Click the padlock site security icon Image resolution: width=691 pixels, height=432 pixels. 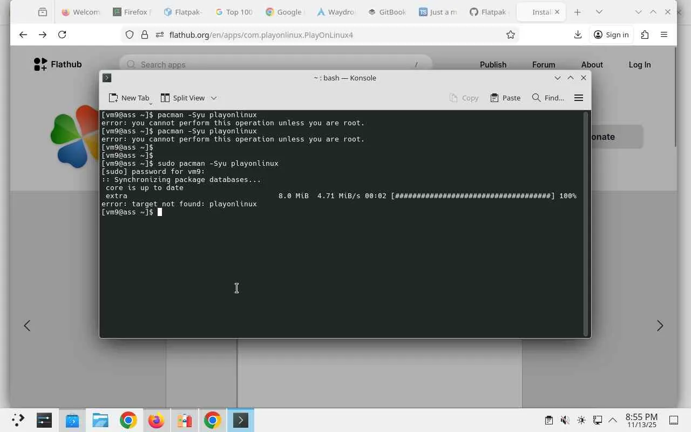point(145,35)
